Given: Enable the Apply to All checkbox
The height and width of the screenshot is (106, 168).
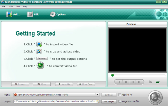Looking at the screenshot, I should 120,95.
